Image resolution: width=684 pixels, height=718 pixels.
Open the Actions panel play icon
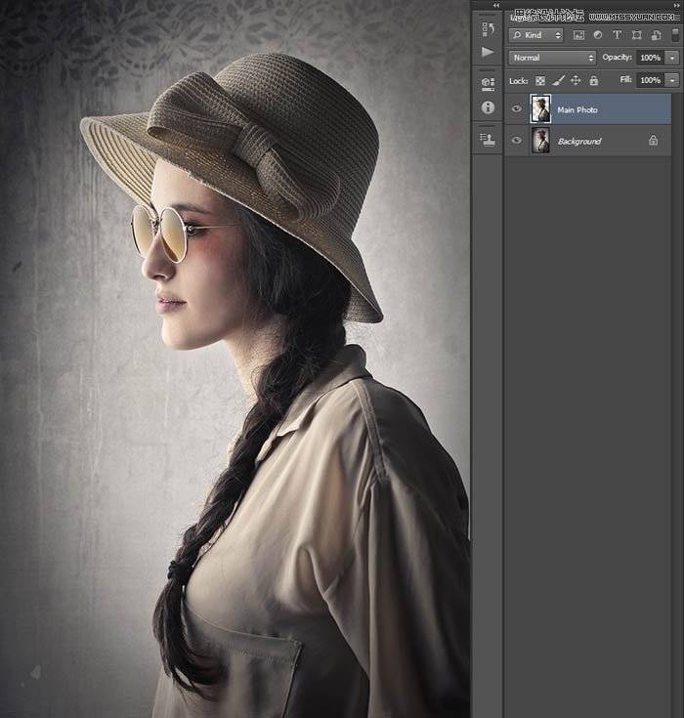click(488, 52)
